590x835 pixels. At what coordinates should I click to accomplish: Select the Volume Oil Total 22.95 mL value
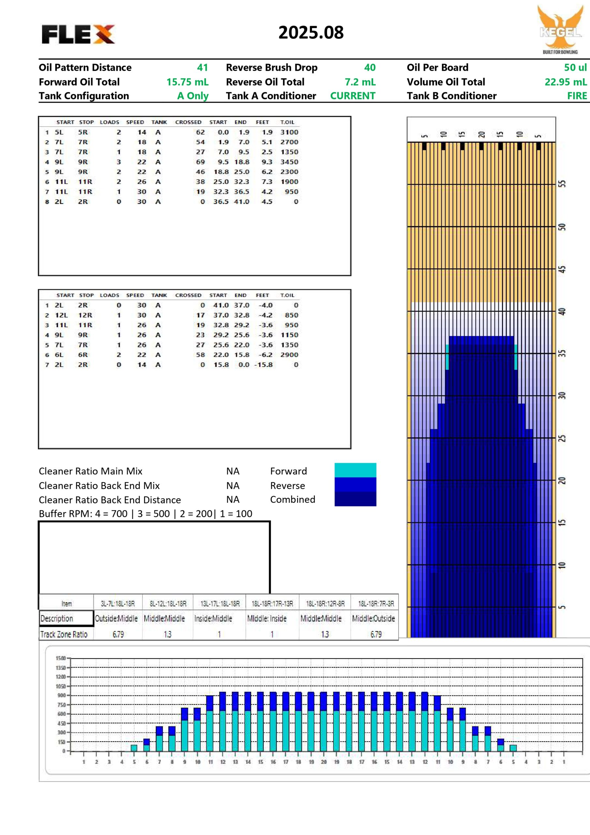point(565,82)
